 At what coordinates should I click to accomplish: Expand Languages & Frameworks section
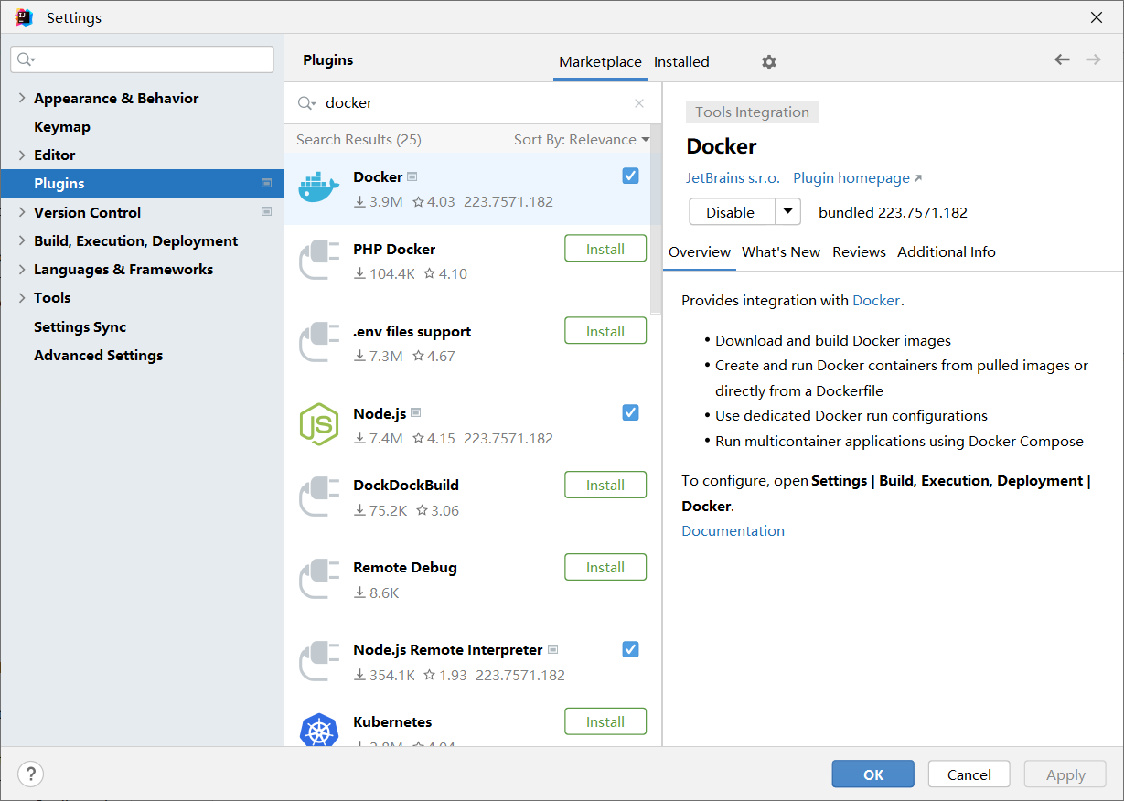tap(22, 269)
